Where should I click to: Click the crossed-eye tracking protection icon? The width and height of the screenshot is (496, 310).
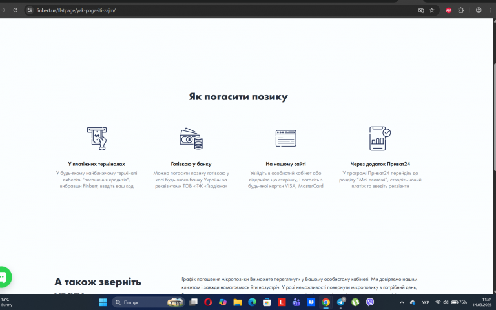(420, 10)
